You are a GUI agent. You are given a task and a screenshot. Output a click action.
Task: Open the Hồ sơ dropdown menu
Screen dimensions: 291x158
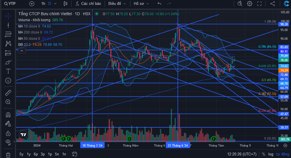tap(141, 3)
